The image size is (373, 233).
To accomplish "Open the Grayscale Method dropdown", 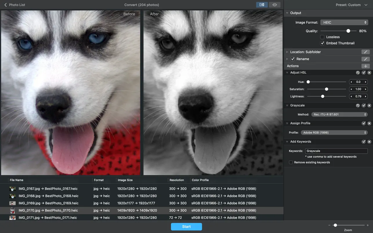I will pyautogui.click(x=339, y=114).
